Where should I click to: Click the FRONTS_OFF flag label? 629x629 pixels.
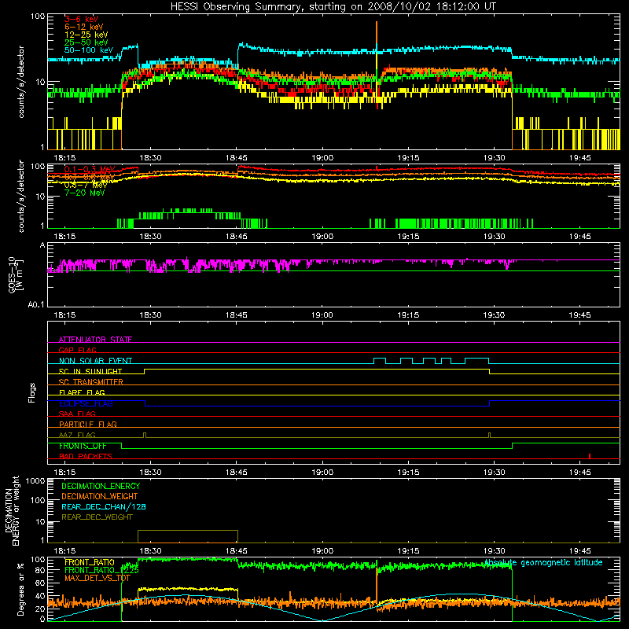coord(83,446)
